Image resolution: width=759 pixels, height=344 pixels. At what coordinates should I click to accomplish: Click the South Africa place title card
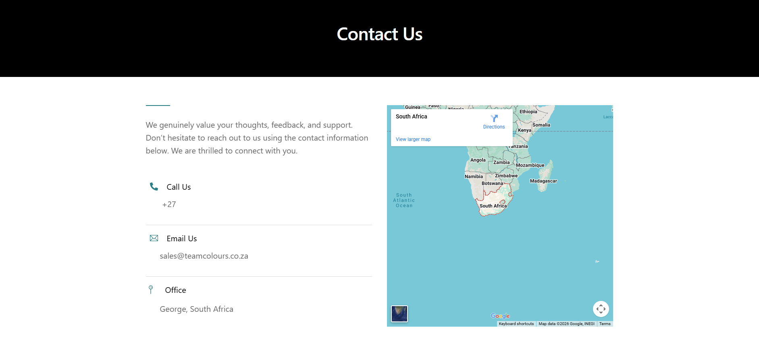point(412,116)
